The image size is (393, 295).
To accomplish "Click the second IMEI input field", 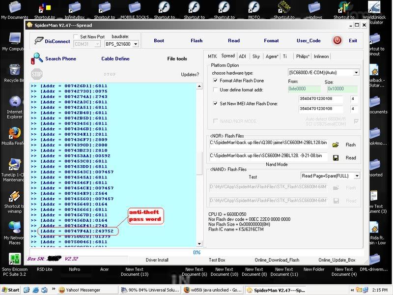I will pos(321,109).
